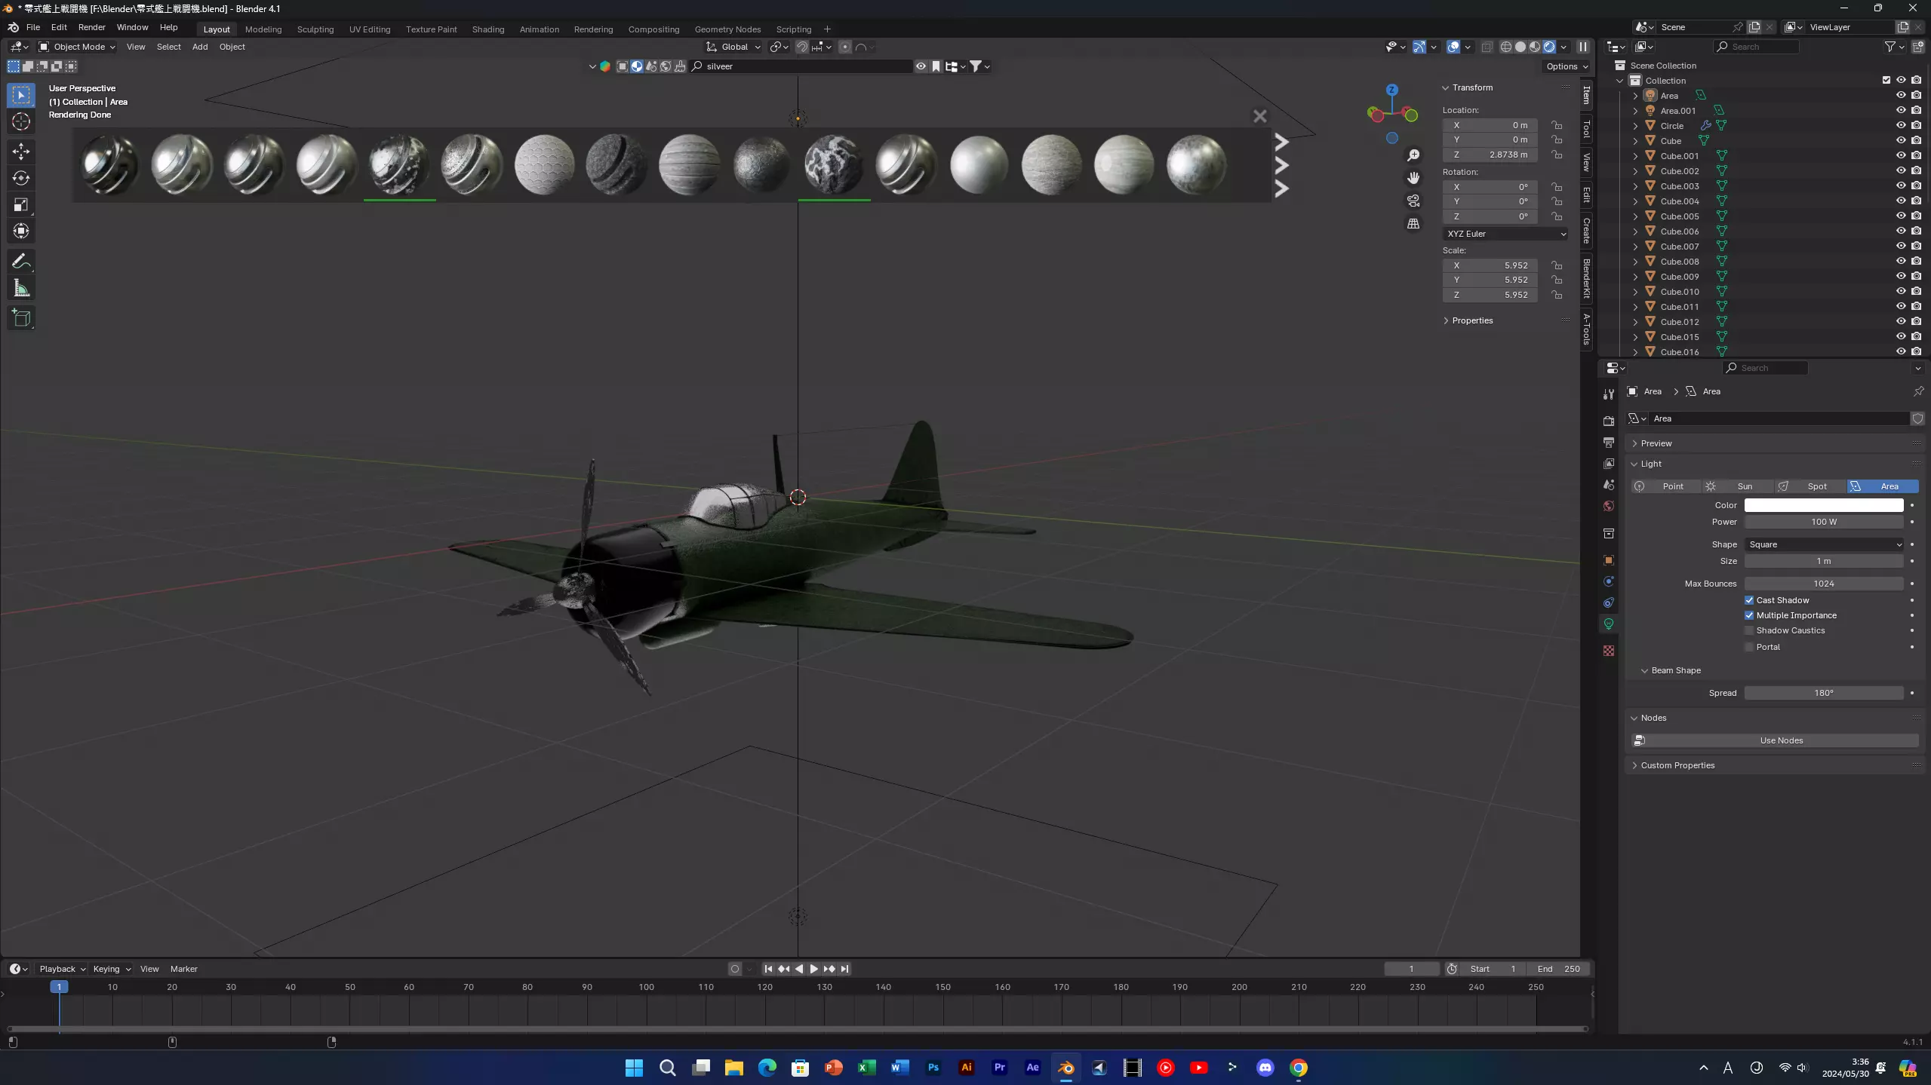Screen dimensions: 1931x1085
Task: Select the Move tool in left toolbar
Action: click(x=21, y=152)
